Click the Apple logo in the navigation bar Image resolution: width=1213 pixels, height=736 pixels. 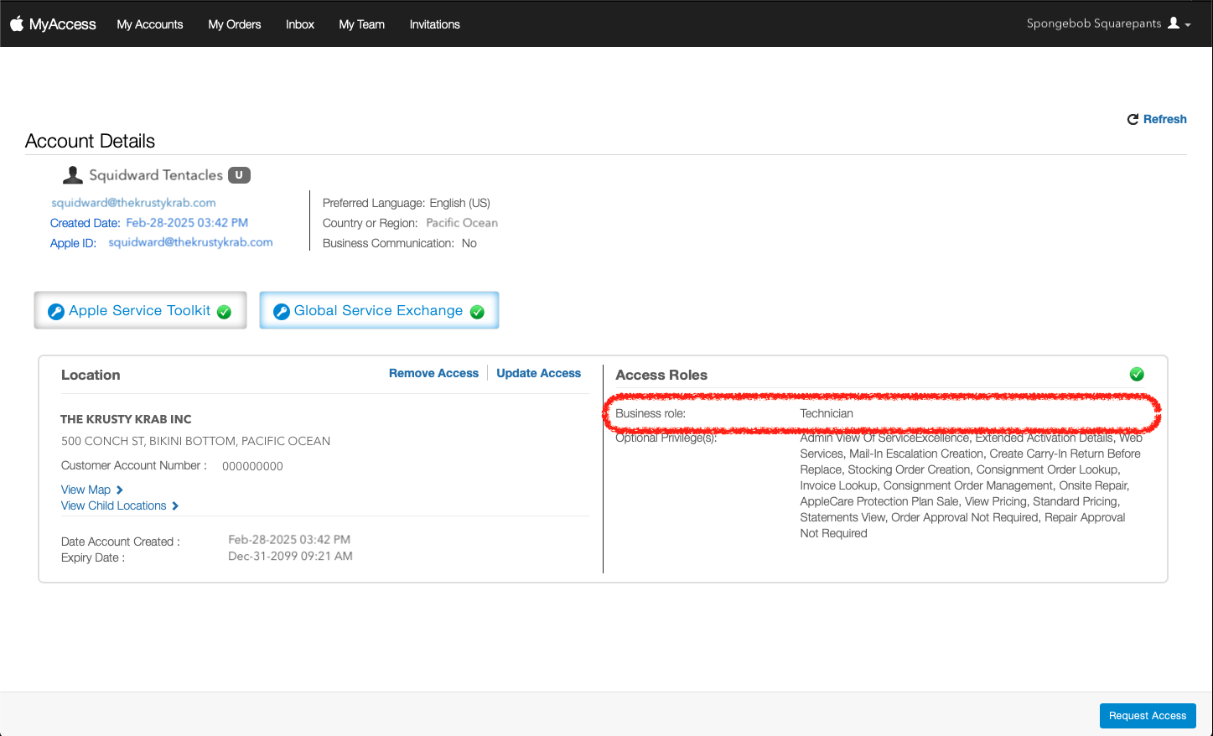(17, 23)
